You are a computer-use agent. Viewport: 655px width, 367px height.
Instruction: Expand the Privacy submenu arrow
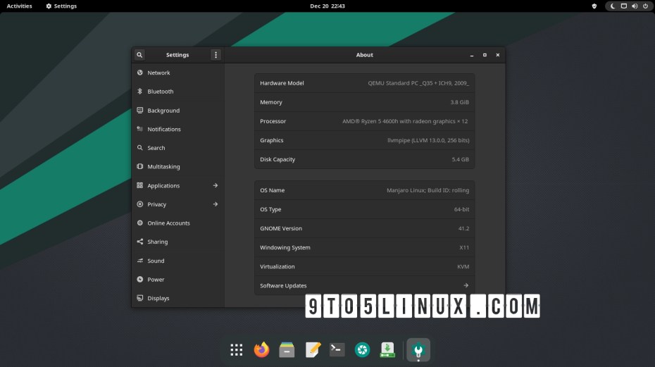215,204
